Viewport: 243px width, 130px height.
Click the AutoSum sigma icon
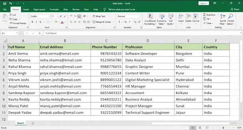[204, 15]
